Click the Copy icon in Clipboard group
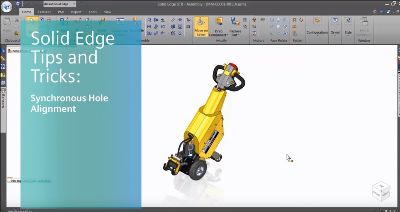The width and height of the screenshot is (400, 212). tap(17, 26)
